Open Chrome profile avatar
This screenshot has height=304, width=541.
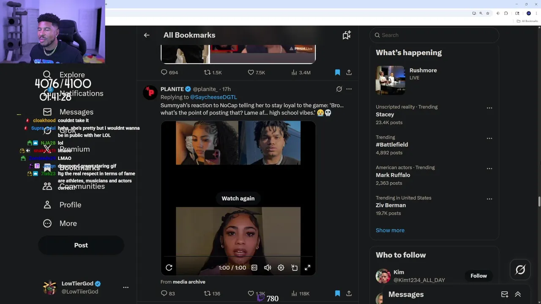coord(528,14)
